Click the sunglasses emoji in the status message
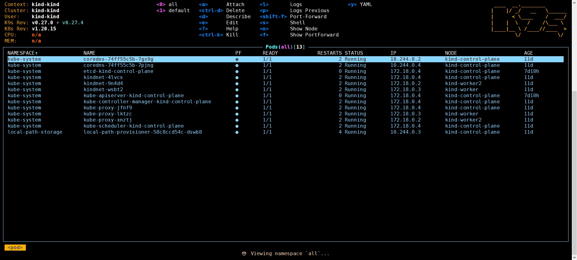Viewport: 577px width, 260px height. (244, 254)
